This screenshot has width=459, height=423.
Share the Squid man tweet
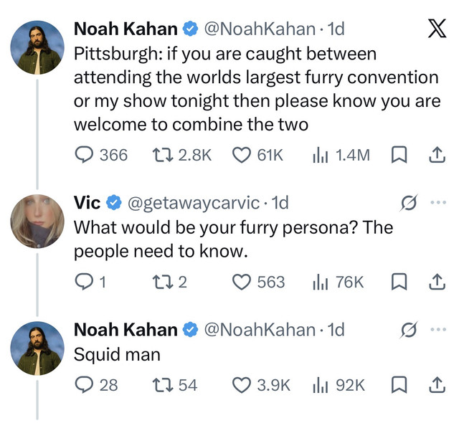click(437, 385)
